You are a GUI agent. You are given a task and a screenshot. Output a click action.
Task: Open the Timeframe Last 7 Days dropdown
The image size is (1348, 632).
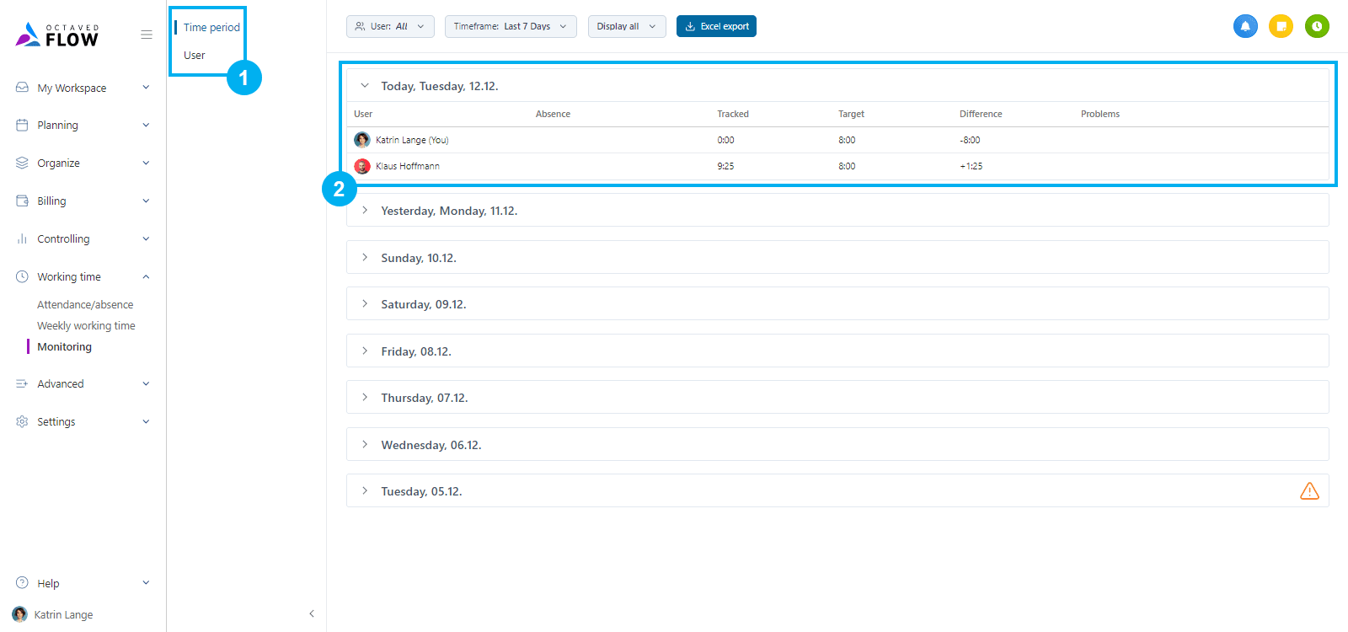pos(511,26)
